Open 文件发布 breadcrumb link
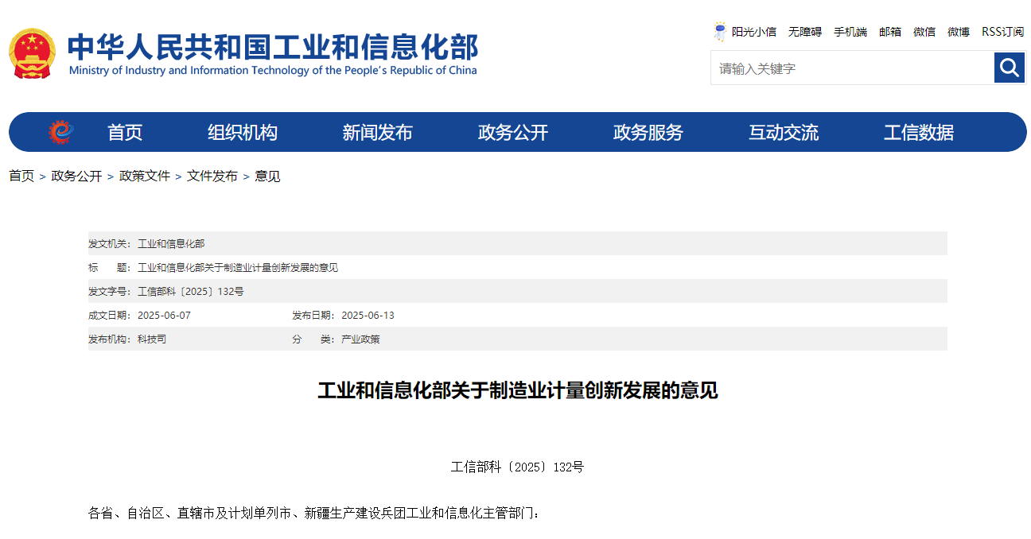 click(212, 176)
